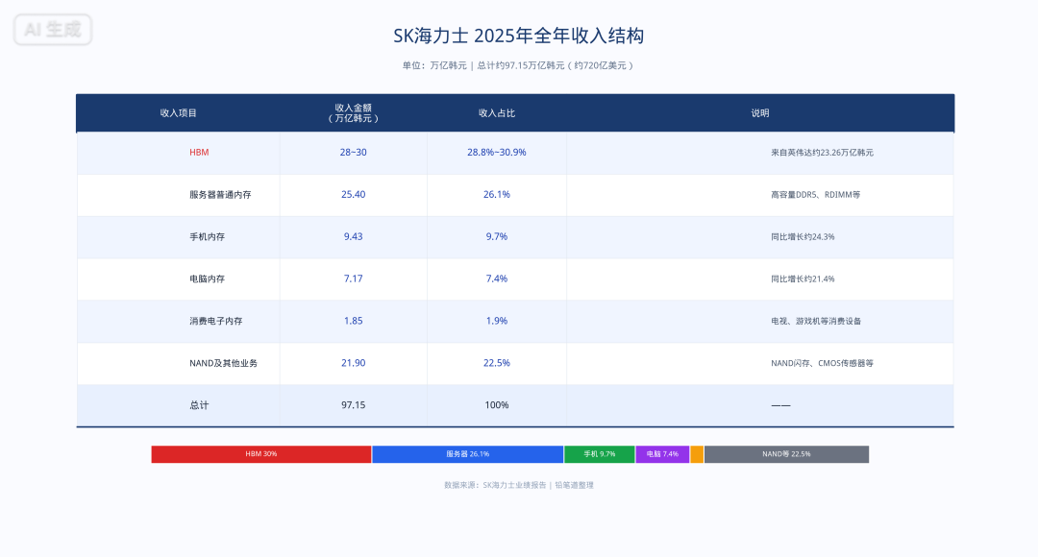Select the note '来自英伟达约23.26万亿韩元'
1038x557 pixels.
(x=822, y=153)
